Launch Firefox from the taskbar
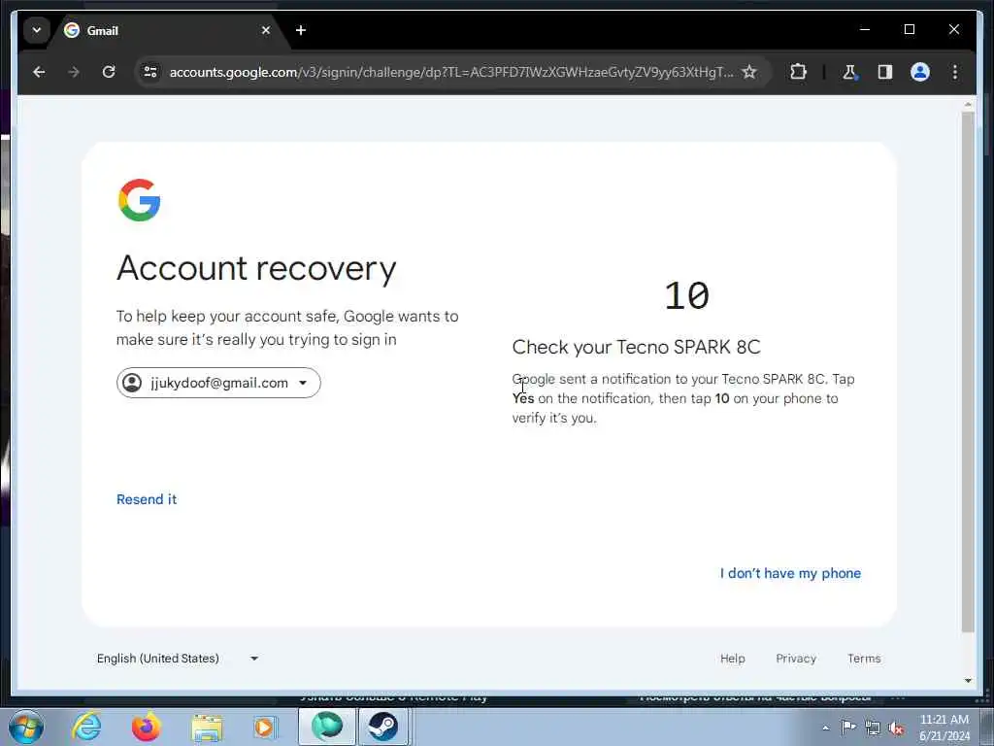 point(147,727)
